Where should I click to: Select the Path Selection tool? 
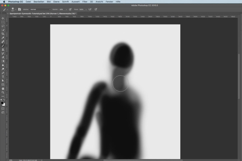tap(3, 80)
